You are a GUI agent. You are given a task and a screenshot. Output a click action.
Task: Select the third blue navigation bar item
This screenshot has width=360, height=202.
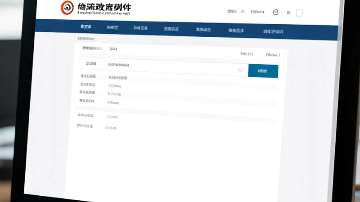[x=140, y=28]
